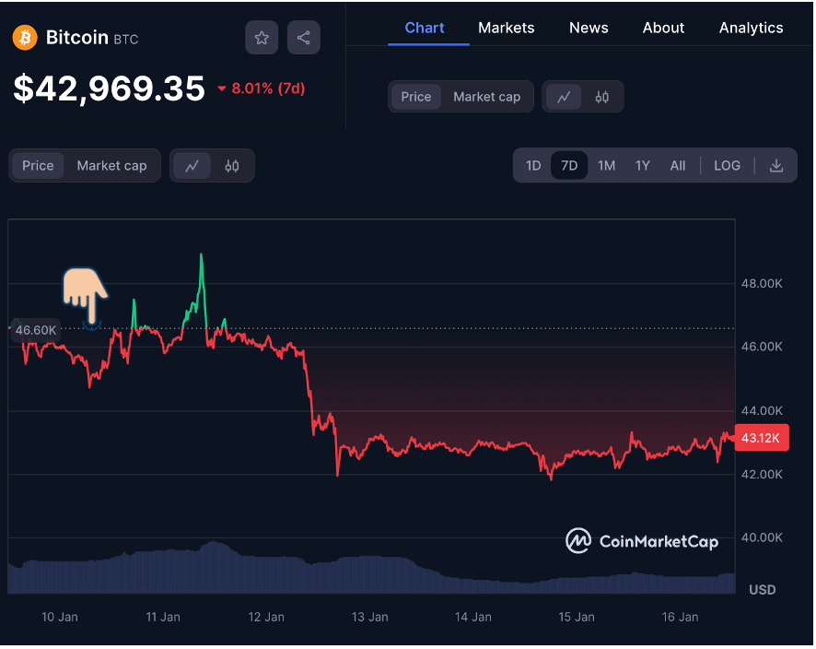Select line chart icon above the graph
The width and height of the screenshot is (816, 649).
(192, 166)
